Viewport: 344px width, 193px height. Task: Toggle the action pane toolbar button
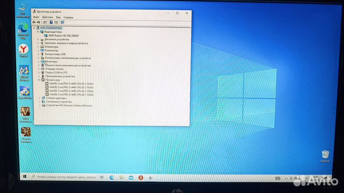pyautogui.click(x=56, y=22)
